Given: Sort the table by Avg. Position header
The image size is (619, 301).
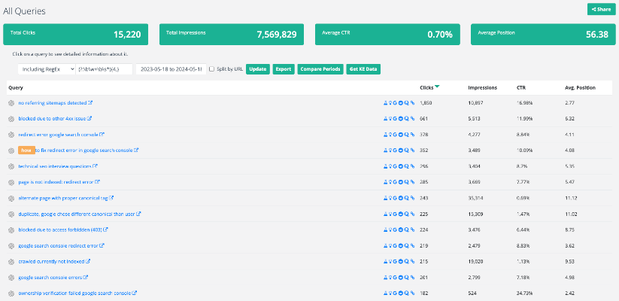Looking at the screenshot, I should point(580,87).
